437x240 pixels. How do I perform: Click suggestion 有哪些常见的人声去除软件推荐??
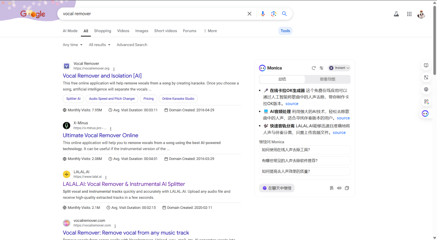click(x=305, y=161)
